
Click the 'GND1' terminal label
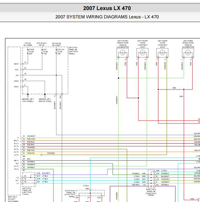click(x=16, y=87)
